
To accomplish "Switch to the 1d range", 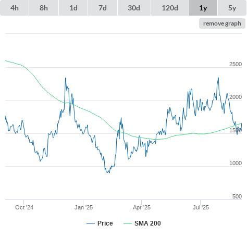I will click(x=73, y=8).
